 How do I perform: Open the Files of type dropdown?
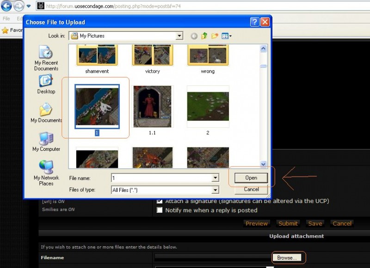point(215,190)
